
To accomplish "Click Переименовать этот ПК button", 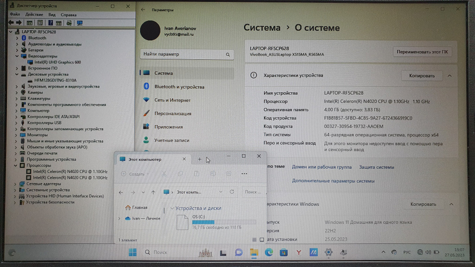I will pyautogui.click(x=422, y=52).
